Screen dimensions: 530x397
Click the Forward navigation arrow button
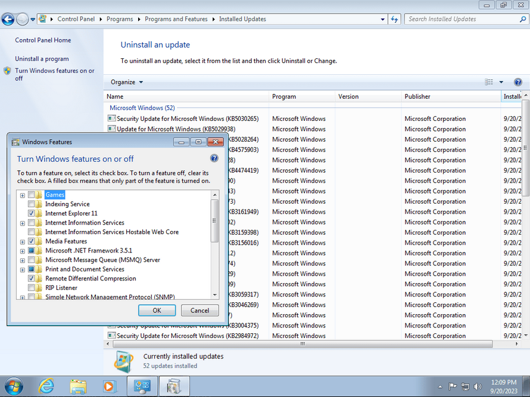tap(22, 19)
